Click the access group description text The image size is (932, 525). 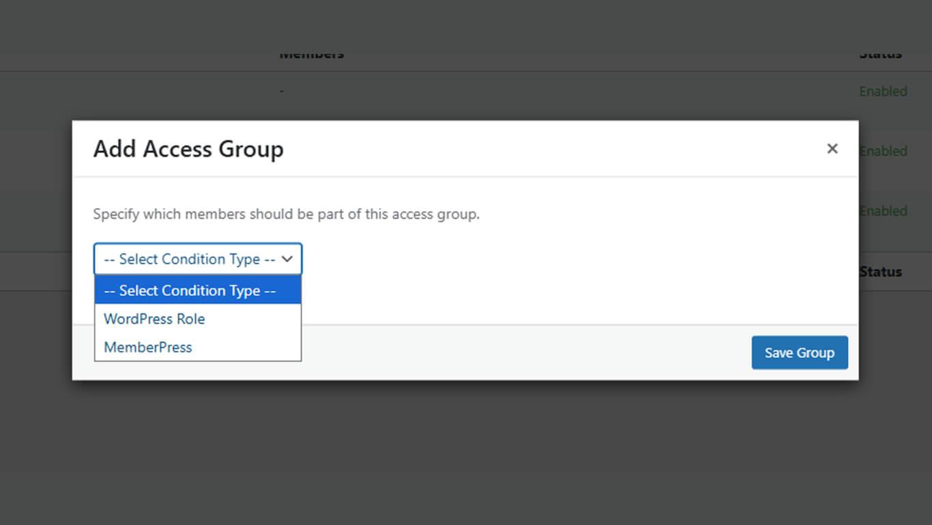(x=286, y=214)
